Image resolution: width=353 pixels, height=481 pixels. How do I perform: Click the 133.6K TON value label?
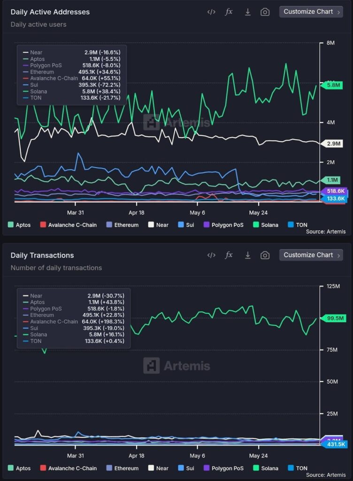[334, 199]
